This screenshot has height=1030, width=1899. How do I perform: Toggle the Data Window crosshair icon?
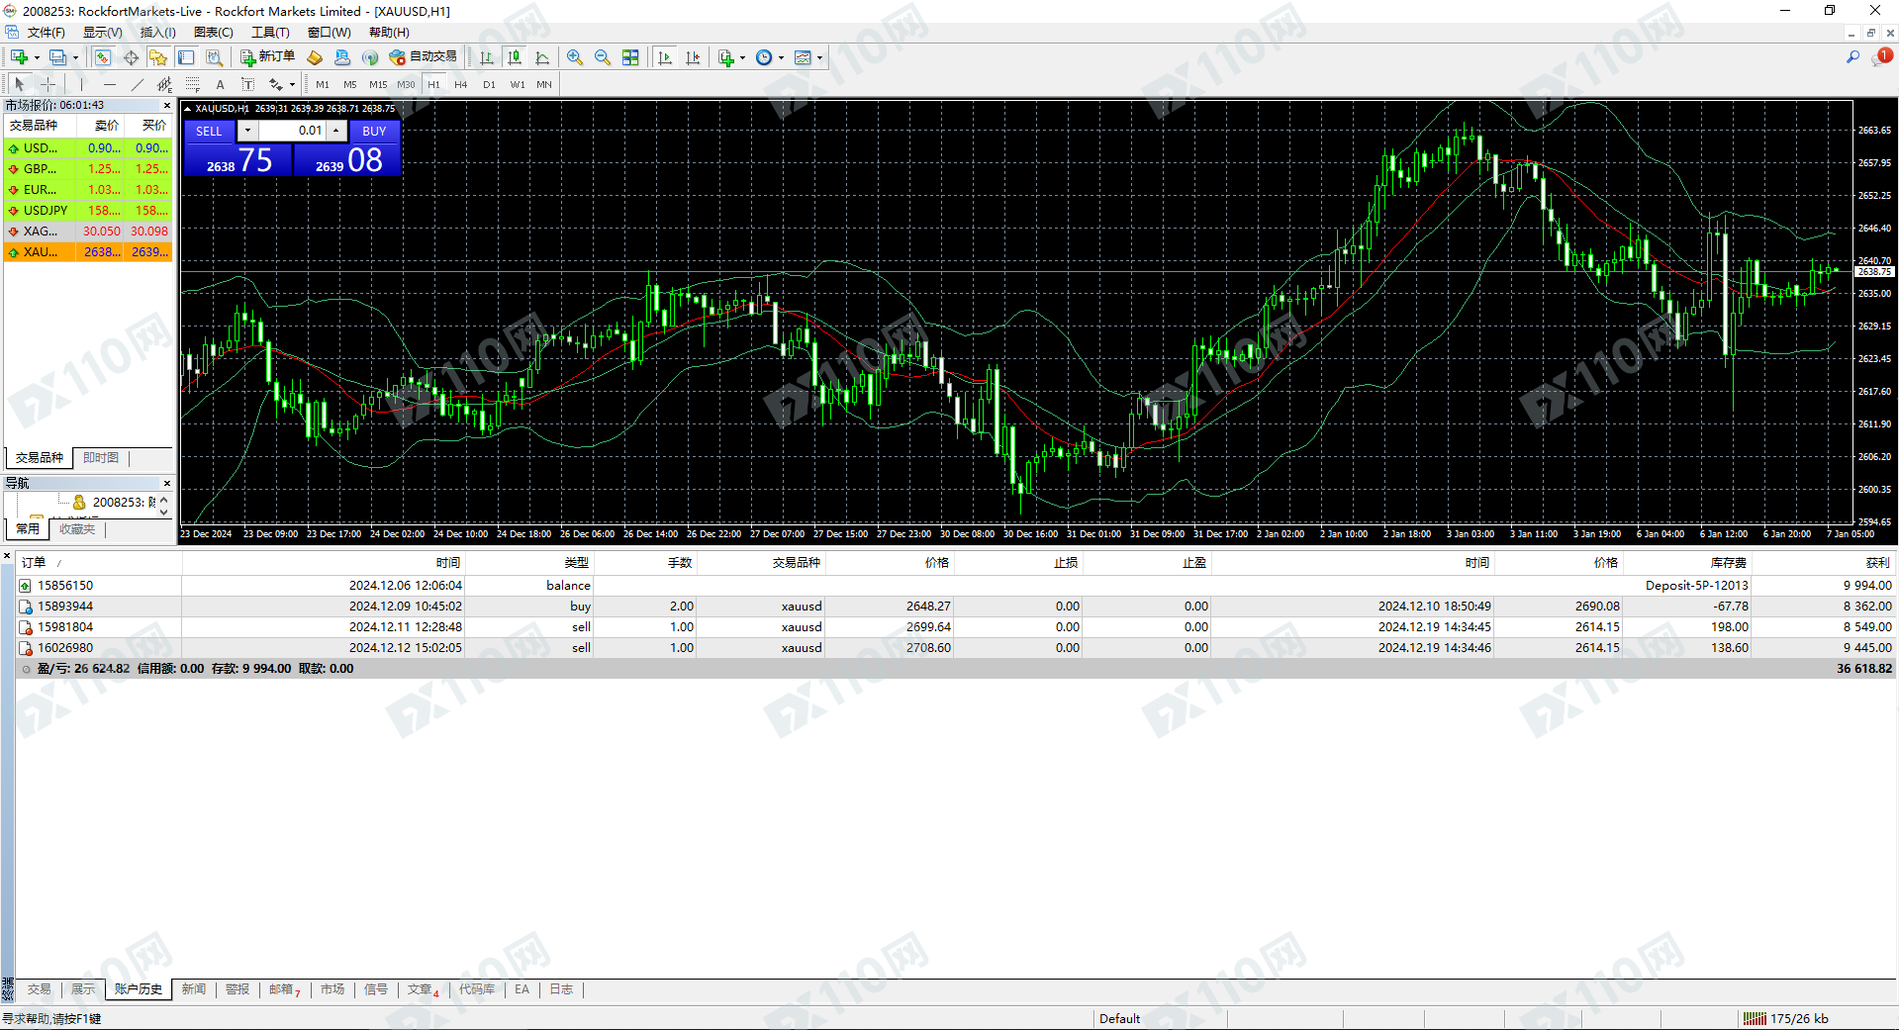131,57
